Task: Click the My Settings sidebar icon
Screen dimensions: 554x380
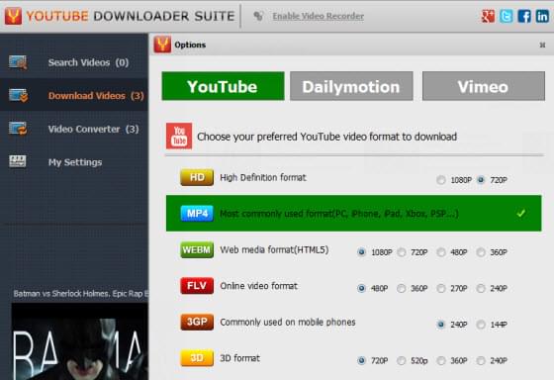Action: pyautogui.click(x=18, y=161)
